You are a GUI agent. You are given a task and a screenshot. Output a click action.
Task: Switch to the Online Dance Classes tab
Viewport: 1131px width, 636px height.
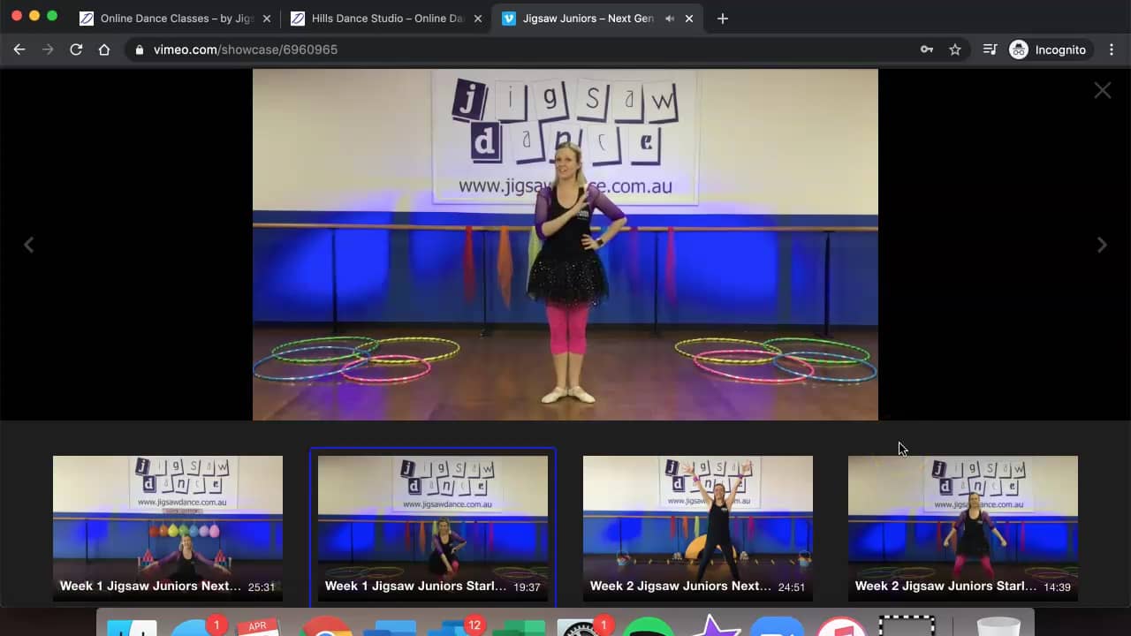174,19
